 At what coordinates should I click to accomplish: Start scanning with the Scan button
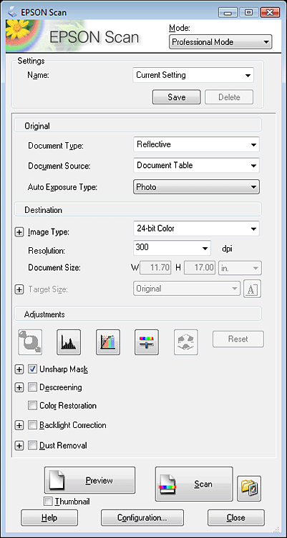(194, 484)
